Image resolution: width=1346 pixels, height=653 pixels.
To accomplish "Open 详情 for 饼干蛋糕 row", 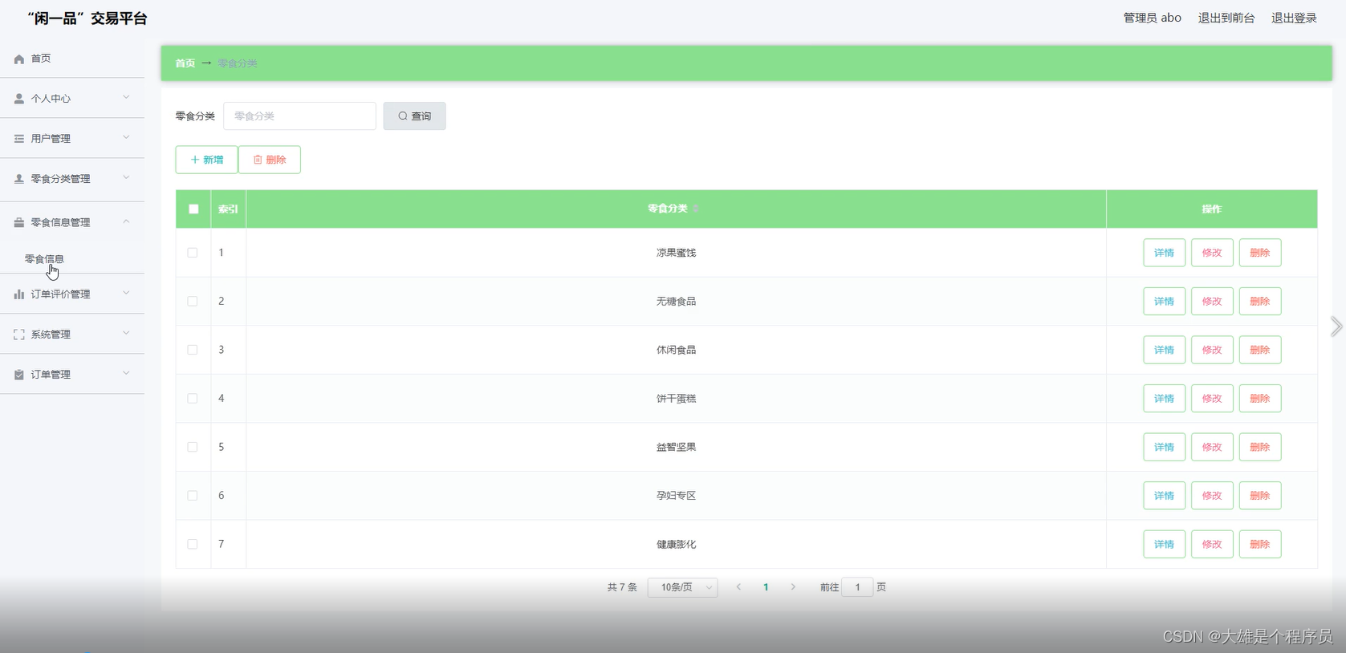I will (x=1164, y=399).
